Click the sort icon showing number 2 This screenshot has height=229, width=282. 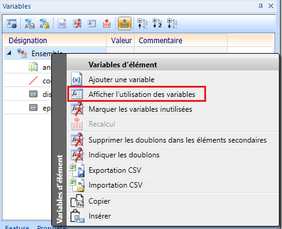[x=157, y=23]
